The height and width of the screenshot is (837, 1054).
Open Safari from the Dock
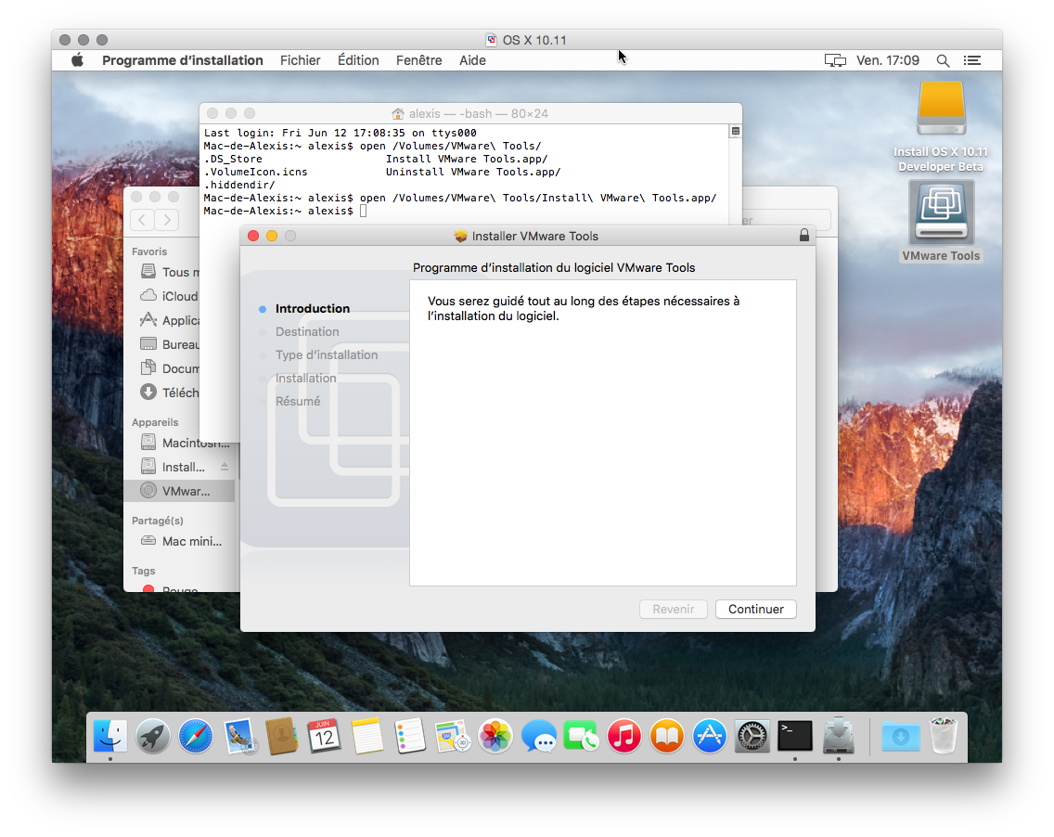tap(196, 736)
